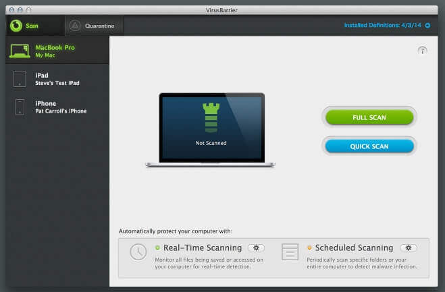Screen dimensions: 445x292
Task: Click Installed Definitions 4/3/14 link
Action: tap(383, 25)
